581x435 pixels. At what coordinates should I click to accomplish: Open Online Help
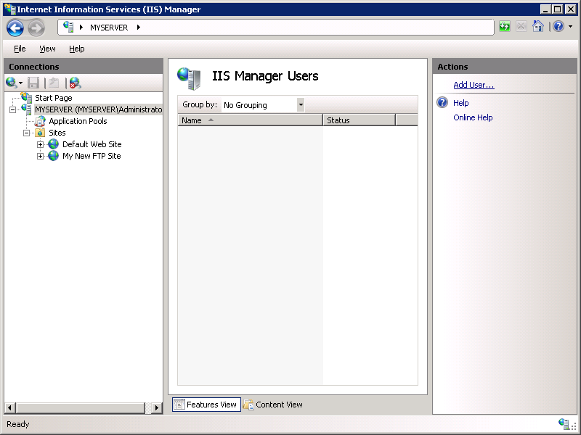(473, 117)
